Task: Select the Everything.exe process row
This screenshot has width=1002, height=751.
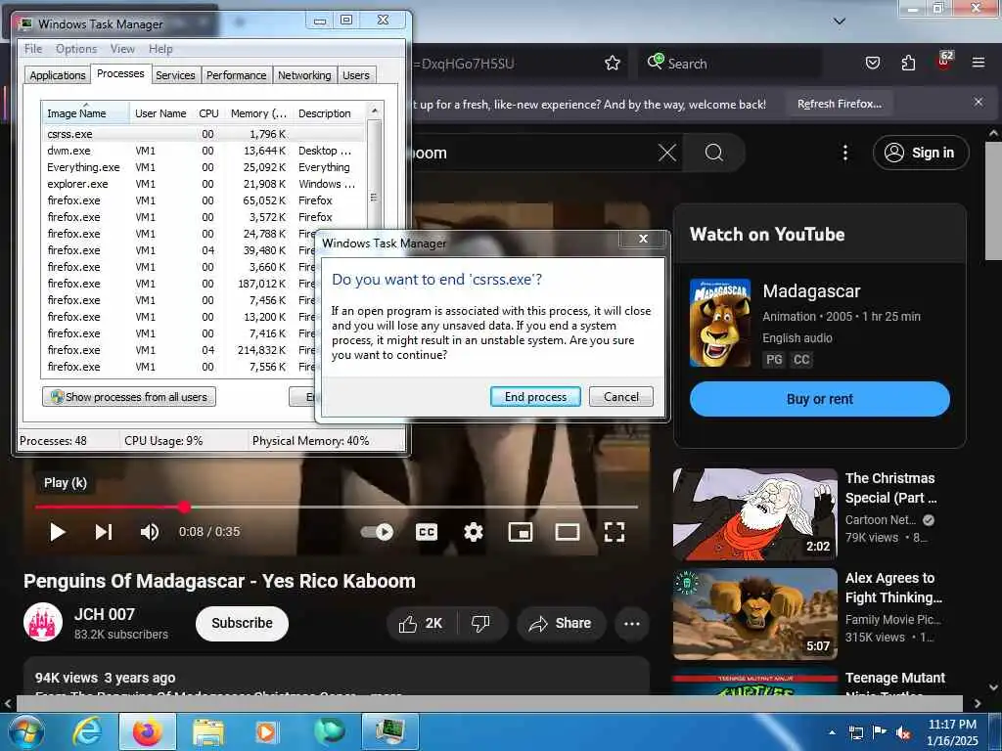Action: (204, 167)
